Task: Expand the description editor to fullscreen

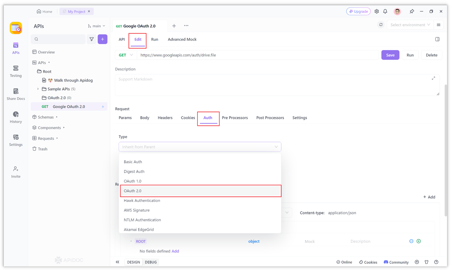Action: coord(433,78)
